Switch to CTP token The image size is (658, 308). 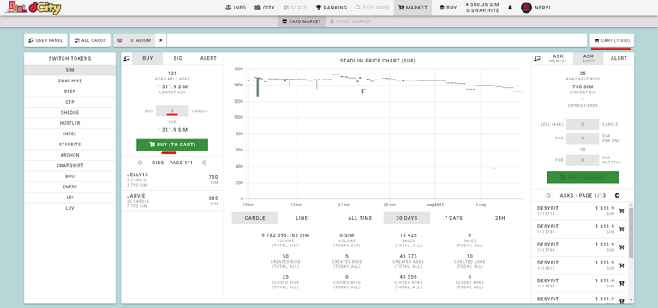point(69,103)
